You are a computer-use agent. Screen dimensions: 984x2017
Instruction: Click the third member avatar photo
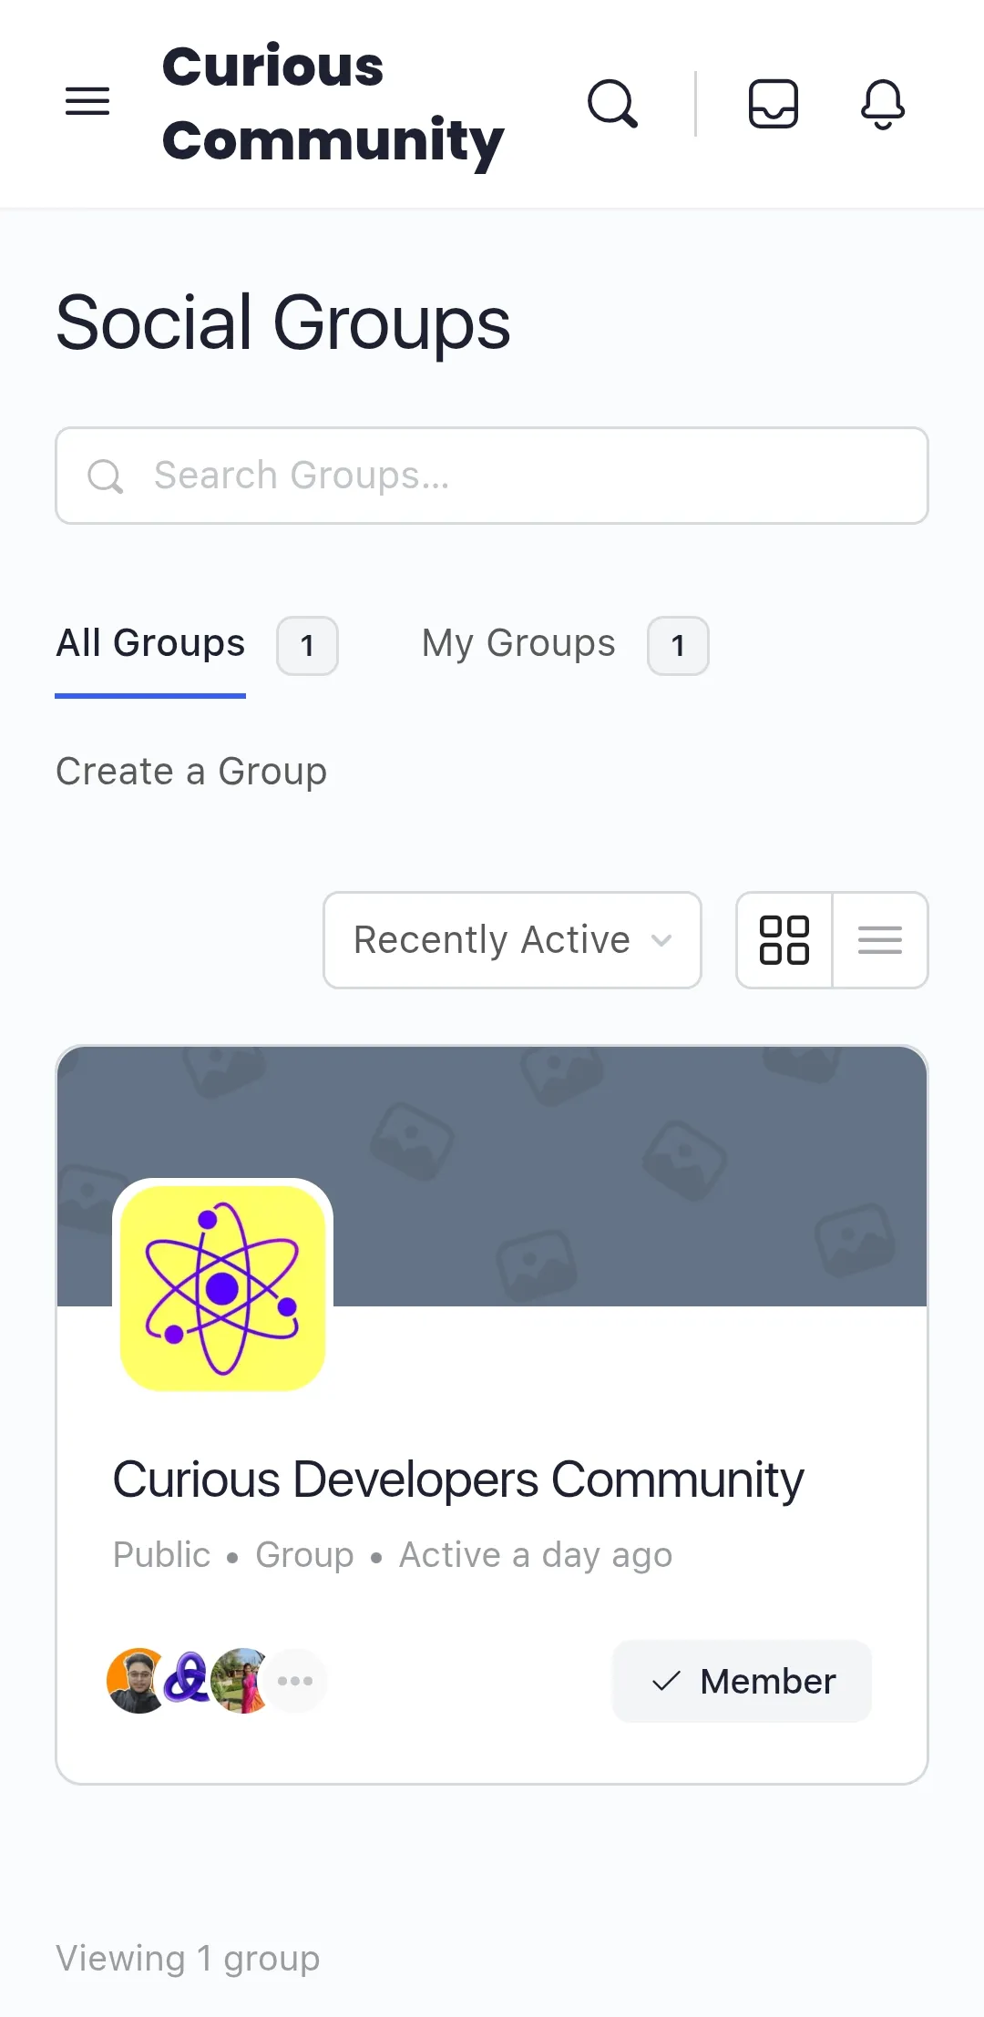pyautogui.click(x=240, y=1681)
